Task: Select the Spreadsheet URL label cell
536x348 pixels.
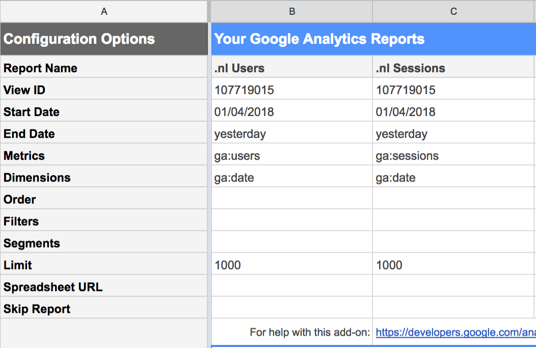Action: click(x=104, y=286)
